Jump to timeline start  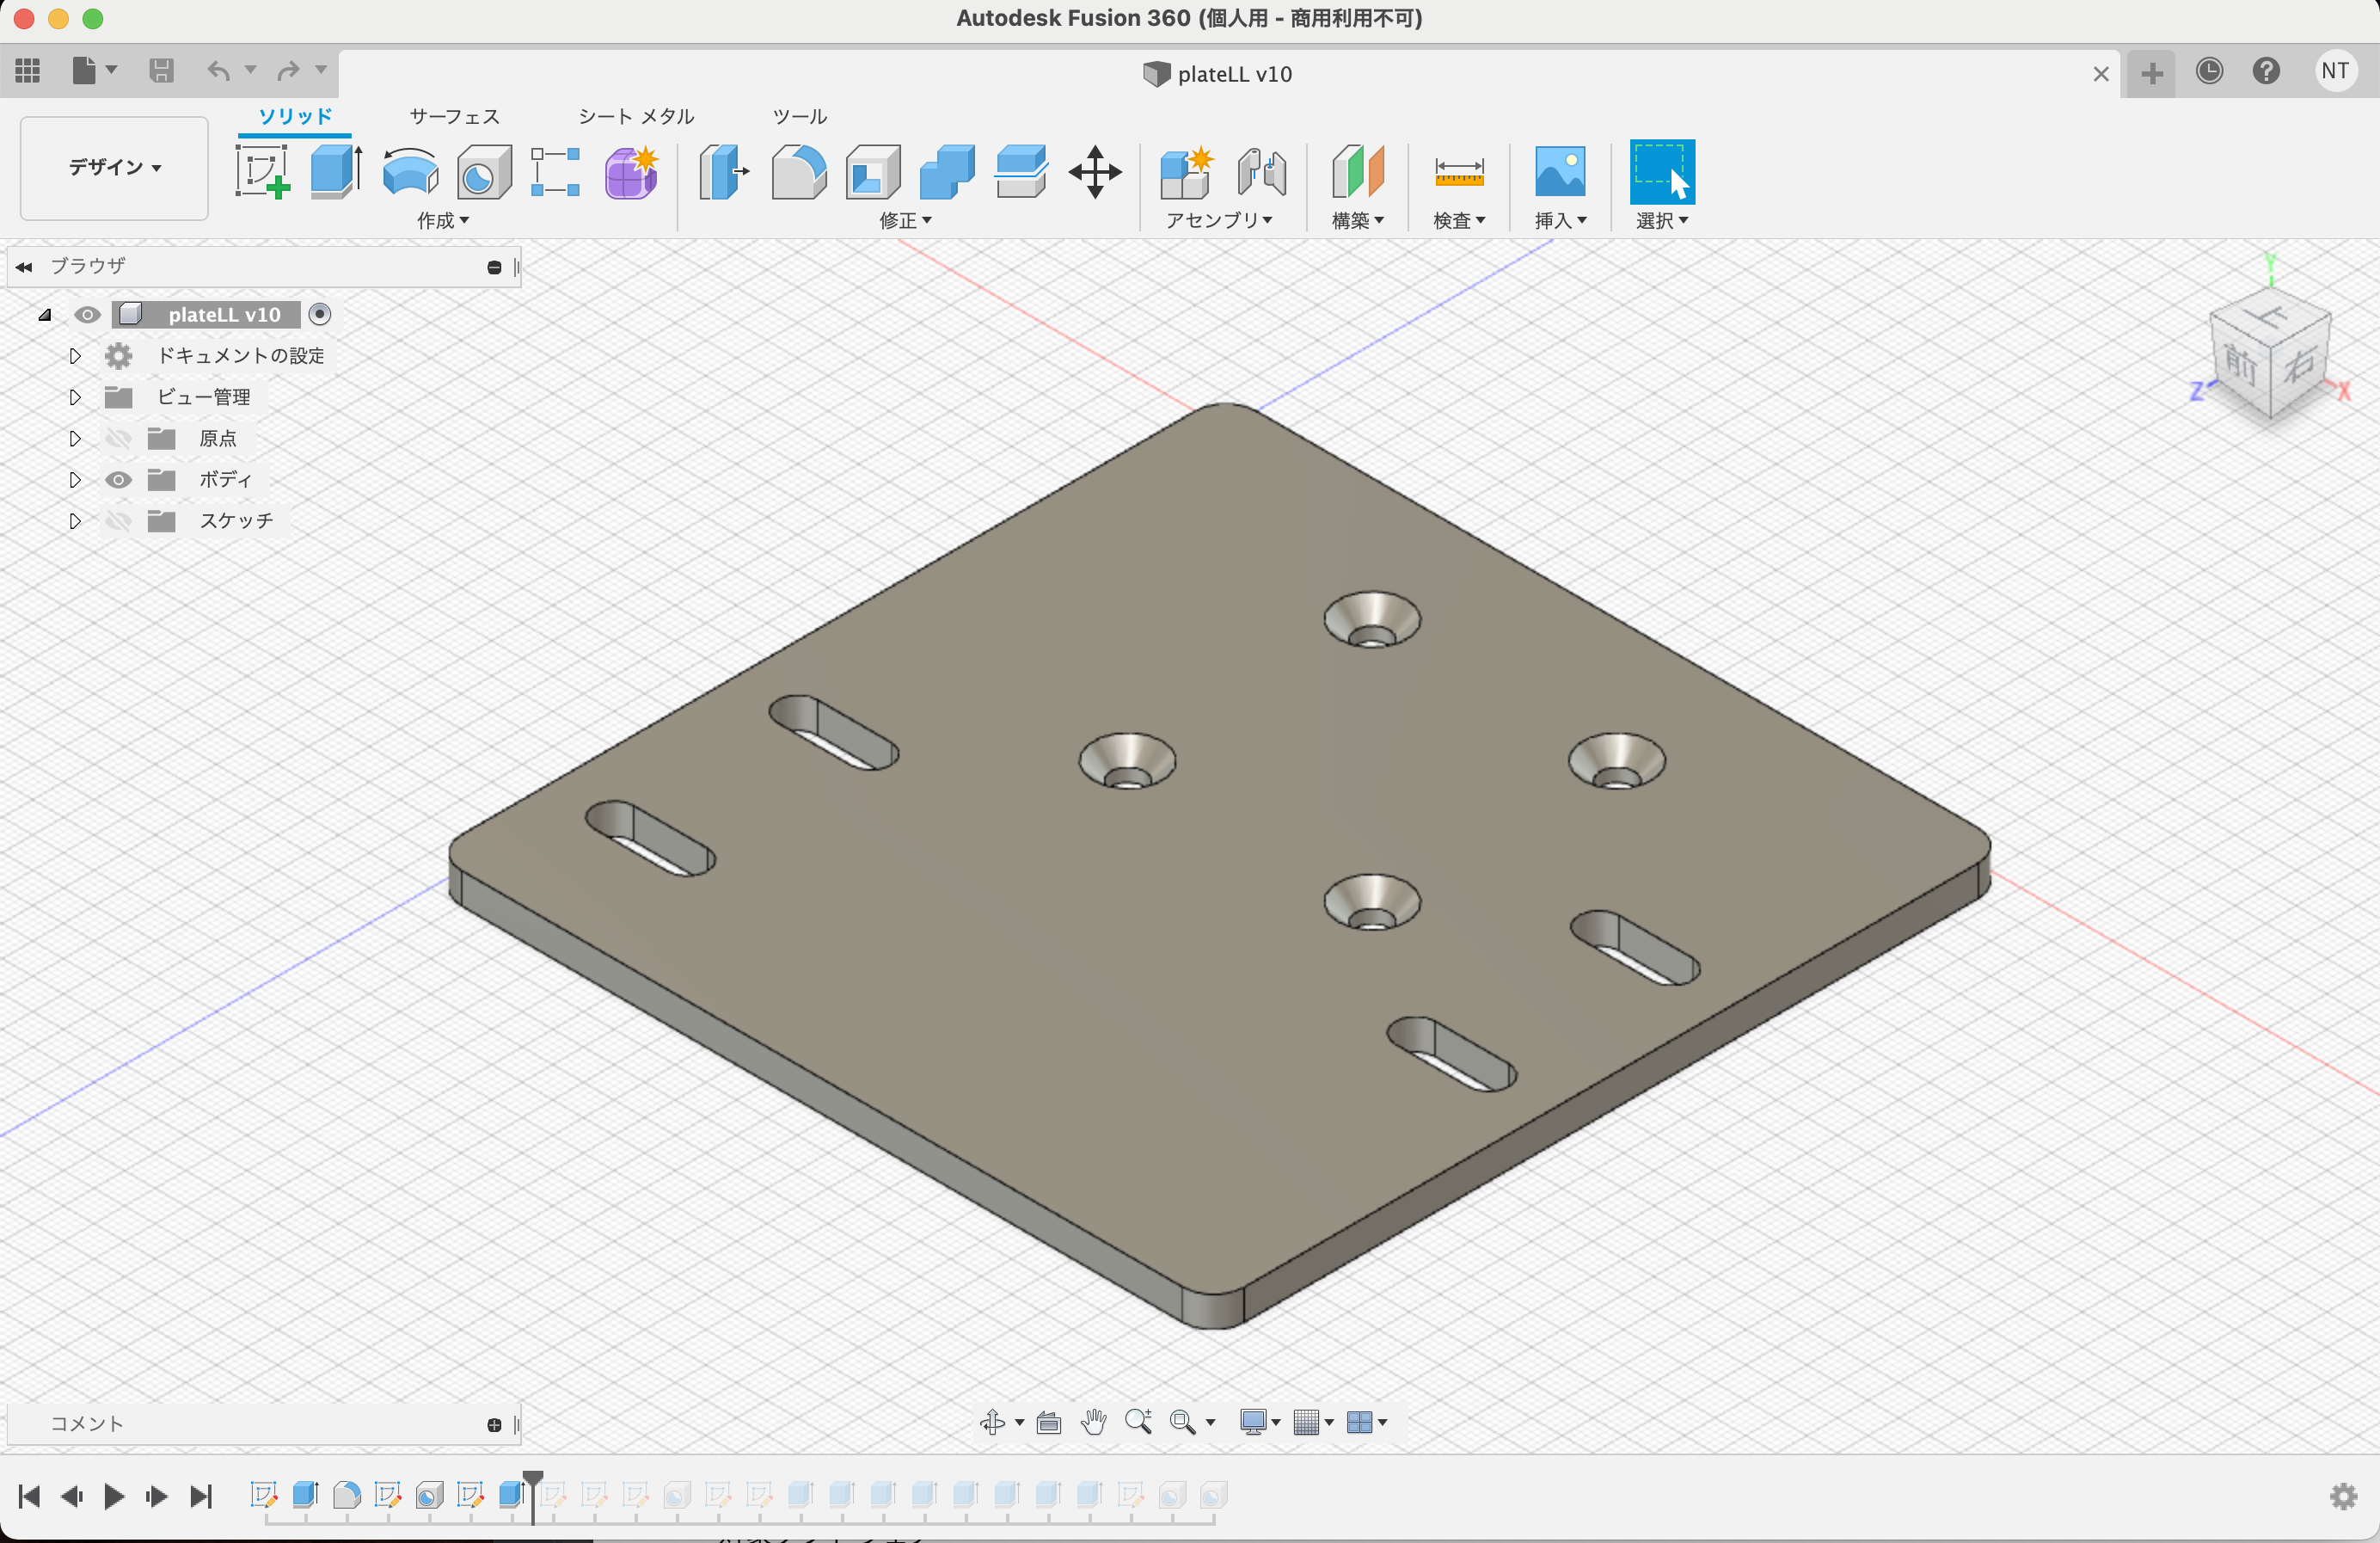pos(29,1496)
